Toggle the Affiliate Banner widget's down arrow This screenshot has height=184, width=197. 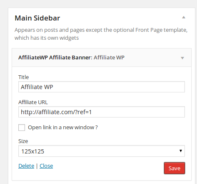pos(182,58)
